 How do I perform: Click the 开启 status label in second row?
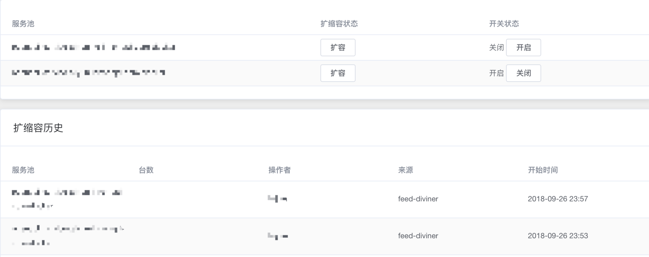click(496, 73)
